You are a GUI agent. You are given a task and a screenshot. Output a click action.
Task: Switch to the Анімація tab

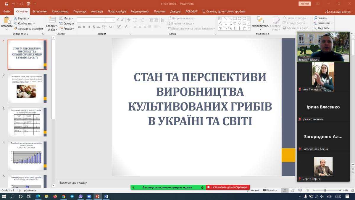click(97, 12)
